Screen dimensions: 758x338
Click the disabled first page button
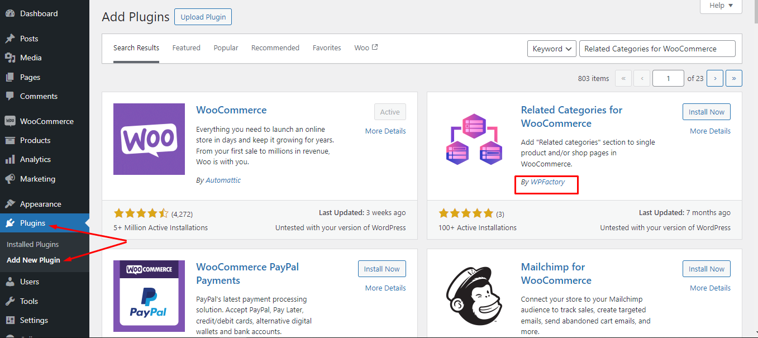click(623, 78)
